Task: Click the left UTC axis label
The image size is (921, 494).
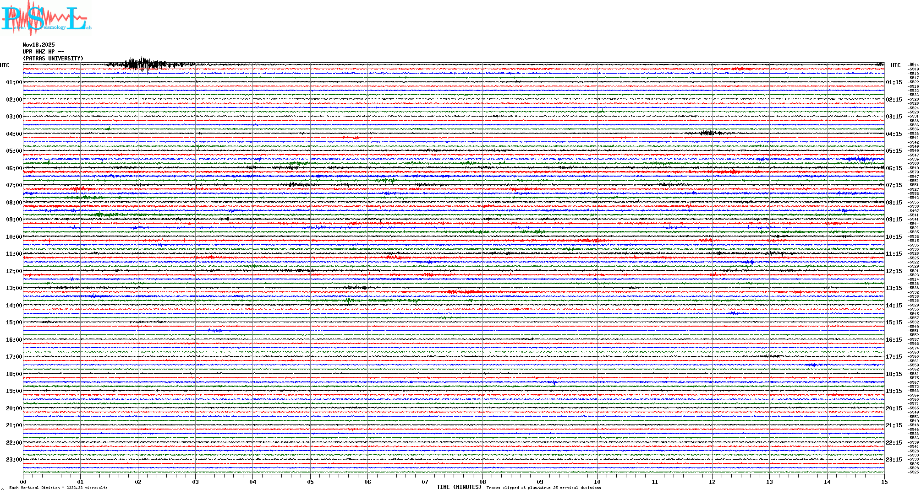Action: pyautogui.click(x=5, y=65)
